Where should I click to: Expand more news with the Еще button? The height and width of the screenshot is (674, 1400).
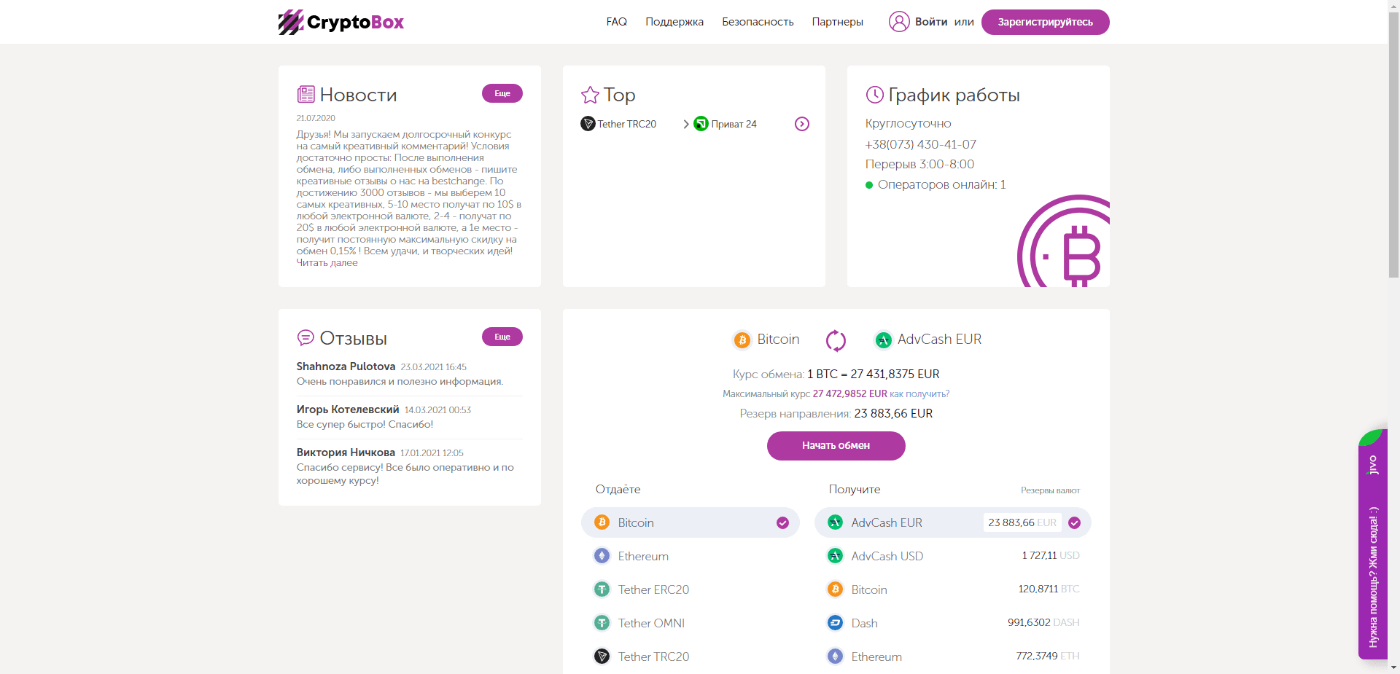coord(502,93)
